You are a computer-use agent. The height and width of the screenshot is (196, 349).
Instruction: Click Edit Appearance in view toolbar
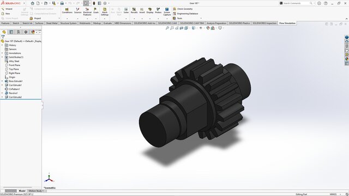pos(208,28)
